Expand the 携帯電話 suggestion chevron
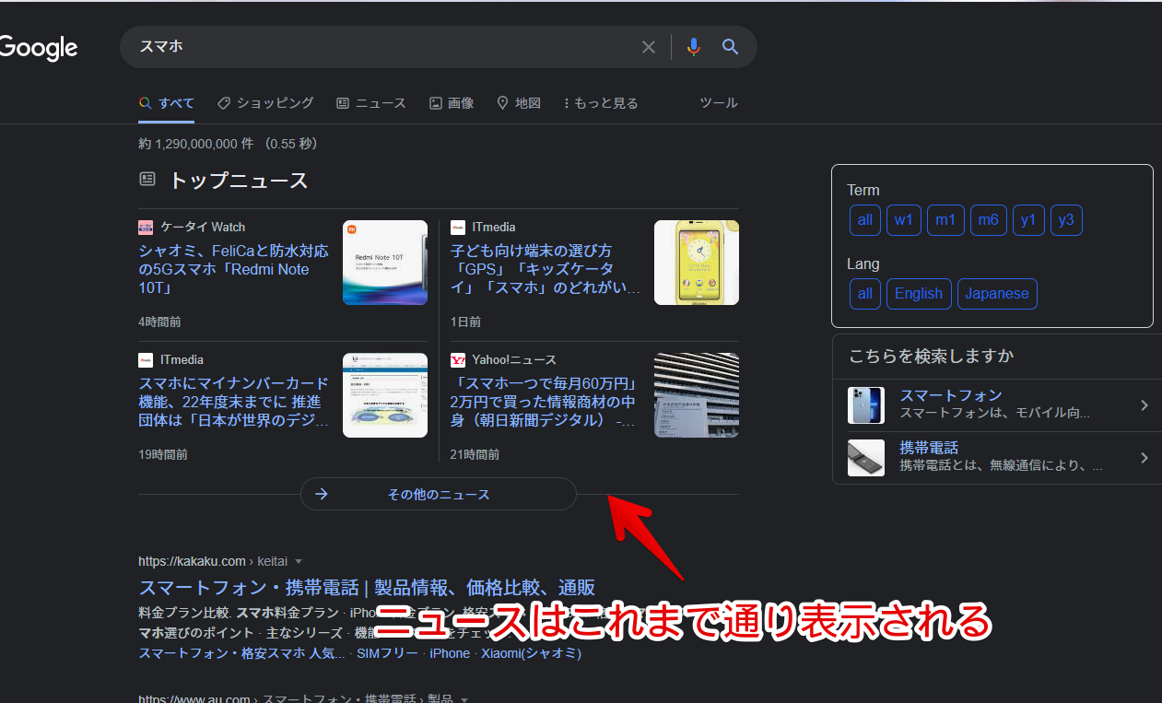 pos(1144,458)
